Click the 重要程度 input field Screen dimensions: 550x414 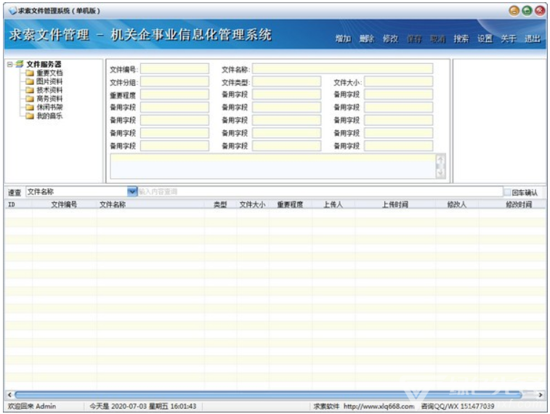pyautogui.click(x=174, y=94)
